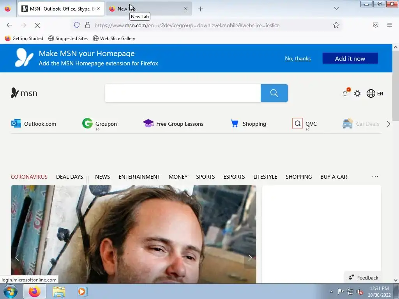The image size is (399, 299).
Task: Save the page to Pocket
Action: pyautogui.click(x=376, y=25)
